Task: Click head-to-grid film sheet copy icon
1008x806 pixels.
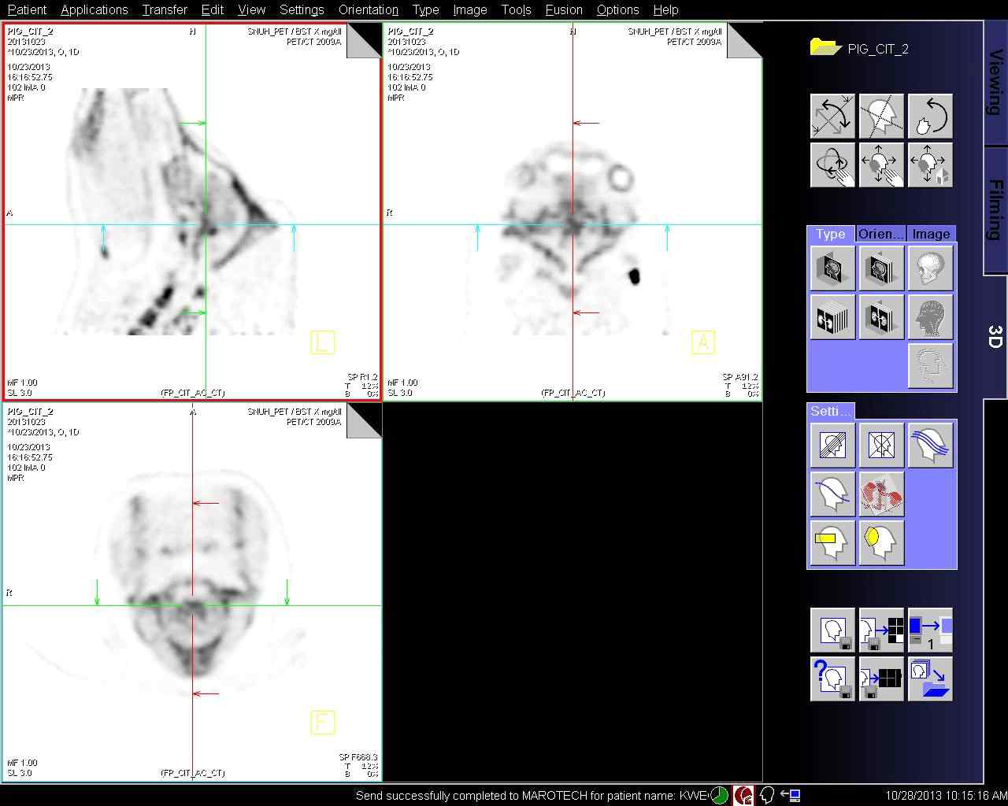Action: click(x=881, y=630)
